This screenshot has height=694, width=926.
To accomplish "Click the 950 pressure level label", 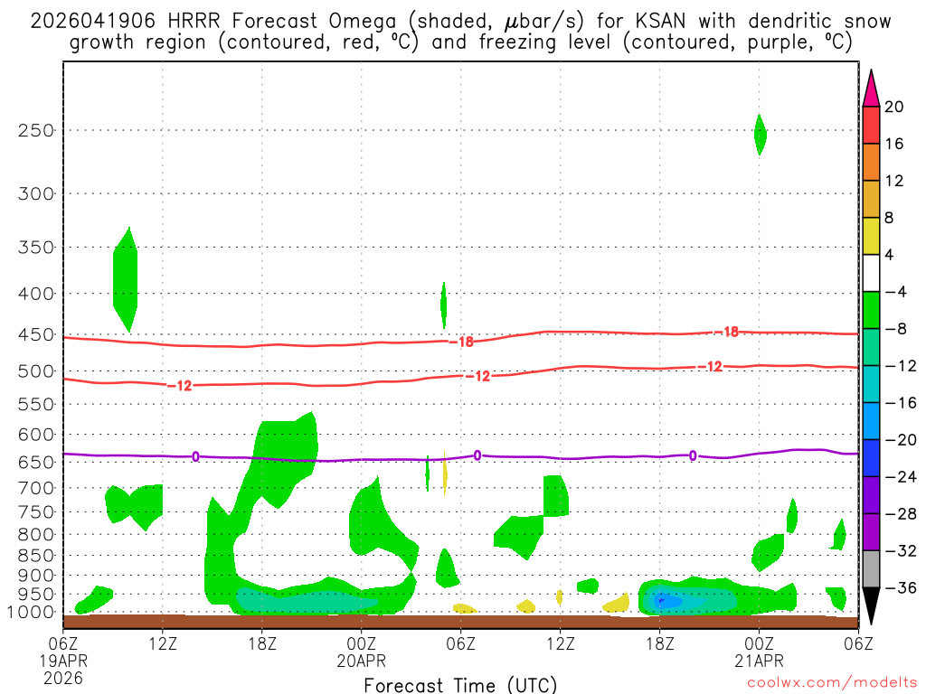I will (x=36, y=595).
